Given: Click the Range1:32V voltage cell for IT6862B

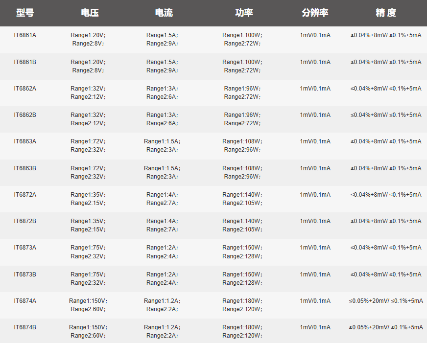Looking at the screenshot, I should (88, 115).
